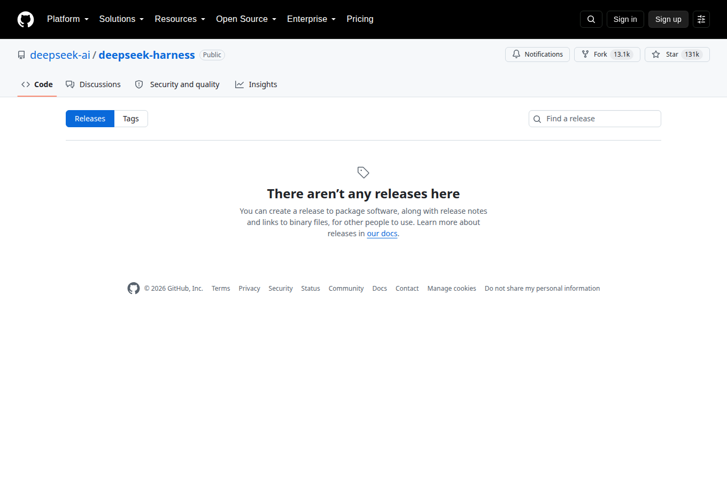Click the star count 131k
This screenshot has height=481, width=727.
click(692, 55)
